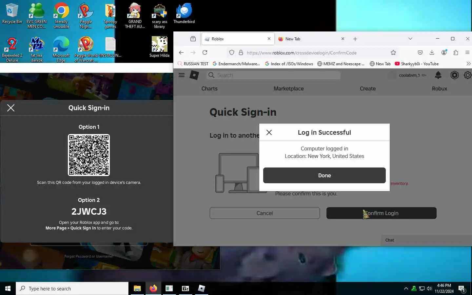Click the Roblox URL address bar

(x=313, y=52)
